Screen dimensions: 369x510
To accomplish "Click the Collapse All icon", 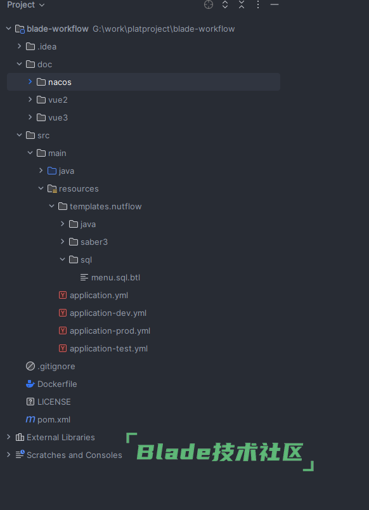I will point(242,4).
